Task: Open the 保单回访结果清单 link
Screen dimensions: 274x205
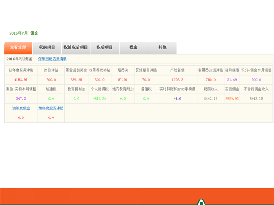Action: pyautogui.click(x=52, y=59)
